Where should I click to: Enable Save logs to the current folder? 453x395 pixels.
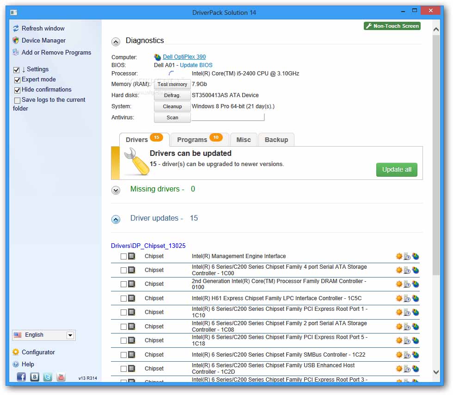click(17, 100)
